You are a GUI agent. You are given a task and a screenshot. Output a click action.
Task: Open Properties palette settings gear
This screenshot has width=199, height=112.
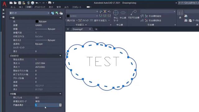[3, 17]
